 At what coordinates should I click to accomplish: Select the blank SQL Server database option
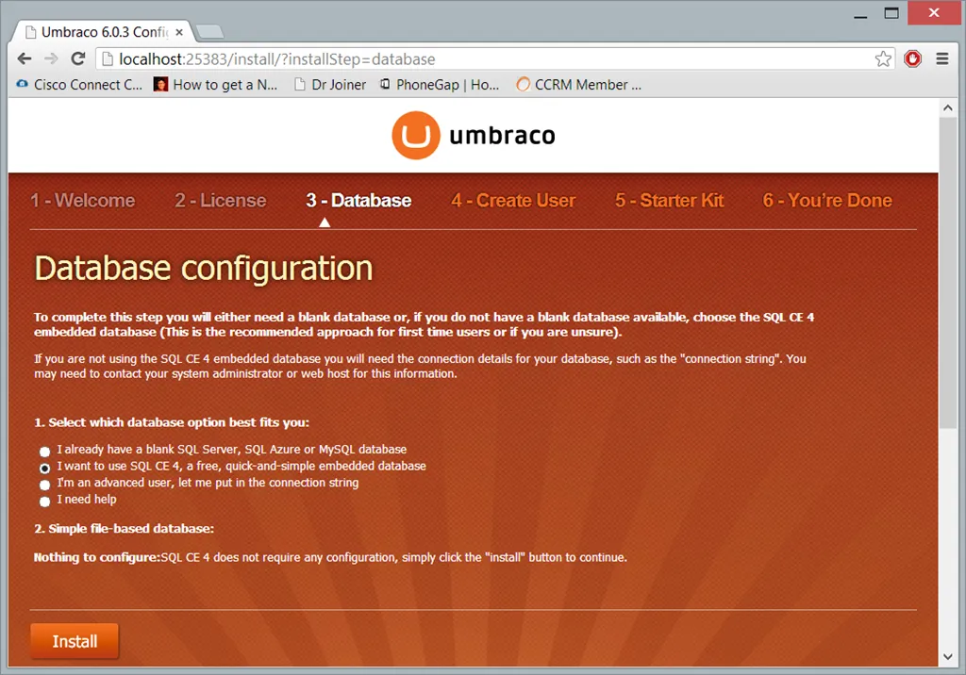point(45,452)
